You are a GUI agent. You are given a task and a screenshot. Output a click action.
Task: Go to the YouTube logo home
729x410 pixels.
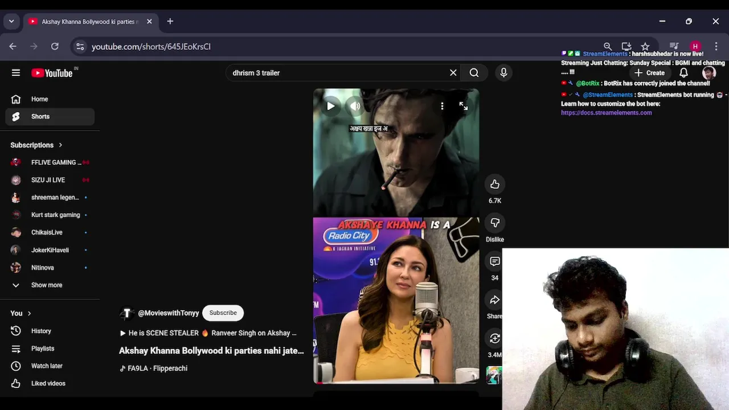pyautogui.click(x=52, y=73)
